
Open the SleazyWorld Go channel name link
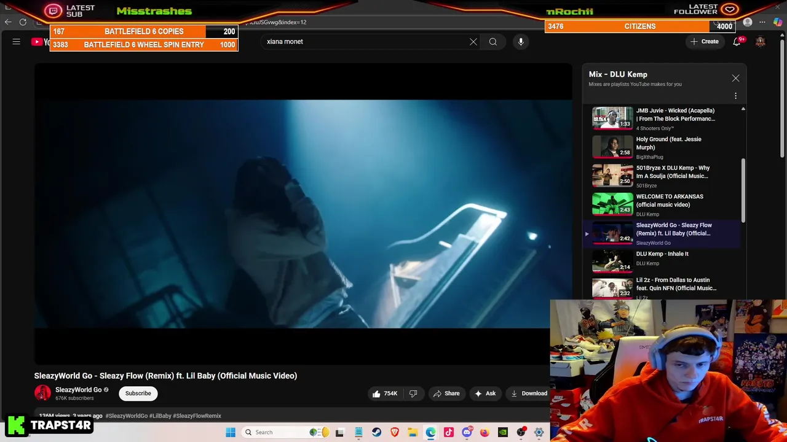(79, 390)
